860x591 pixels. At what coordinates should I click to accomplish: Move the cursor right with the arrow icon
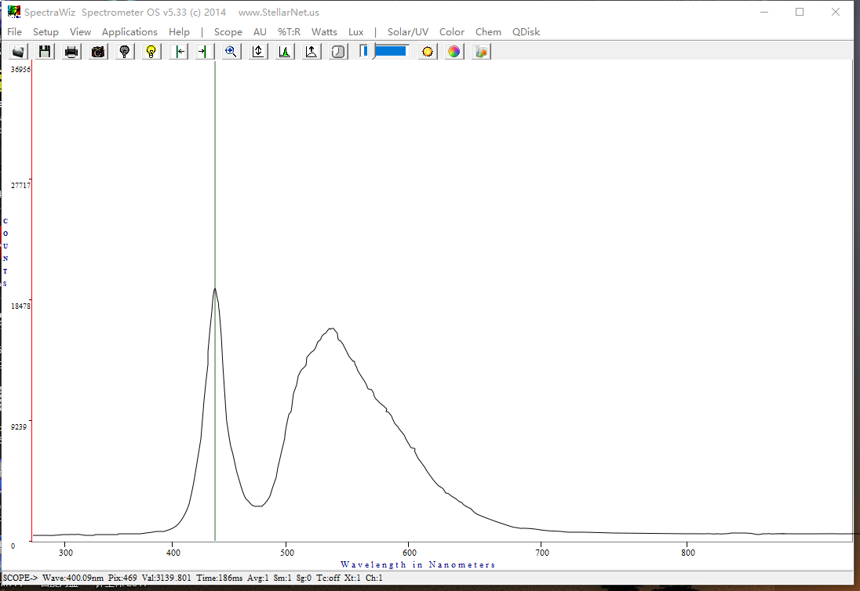204,52
